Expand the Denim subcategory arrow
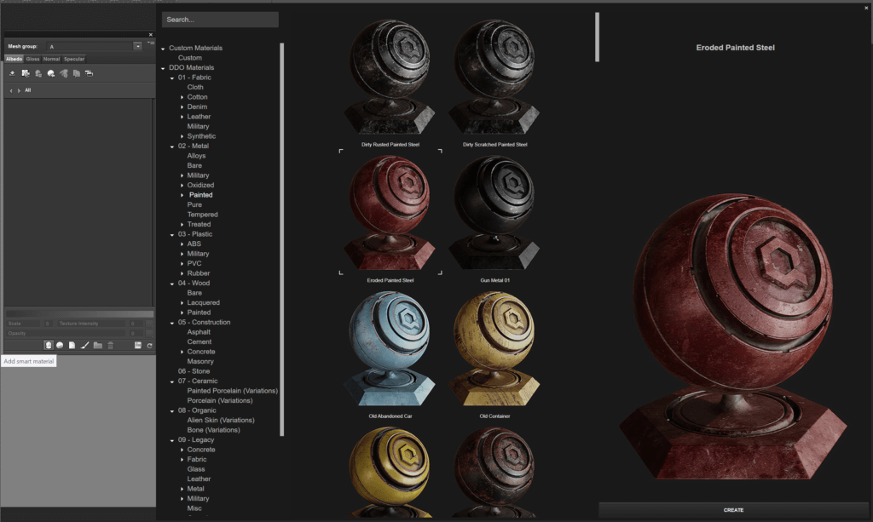This screenshot has height=522, width=873. 182,106
